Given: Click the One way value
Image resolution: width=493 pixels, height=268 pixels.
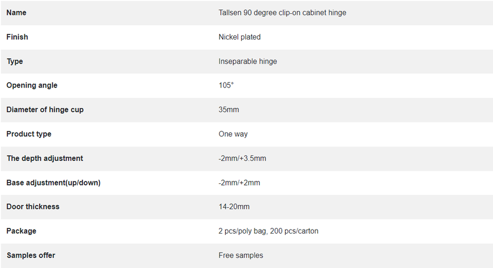Looking at the screenshot, I should pos(233,134).
